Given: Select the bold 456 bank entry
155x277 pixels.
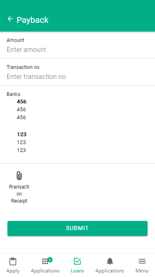Looking at the screenshot, I should point(21,102).
